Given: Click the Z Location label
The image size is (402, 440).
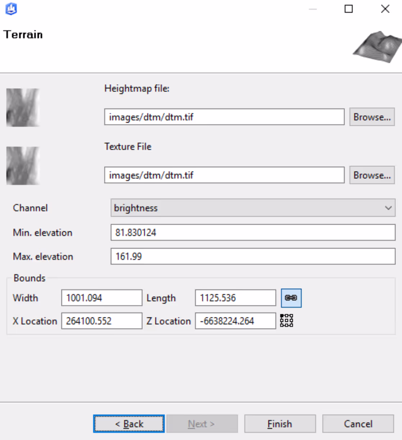Looking at the screenshot, I should point(168,321).
